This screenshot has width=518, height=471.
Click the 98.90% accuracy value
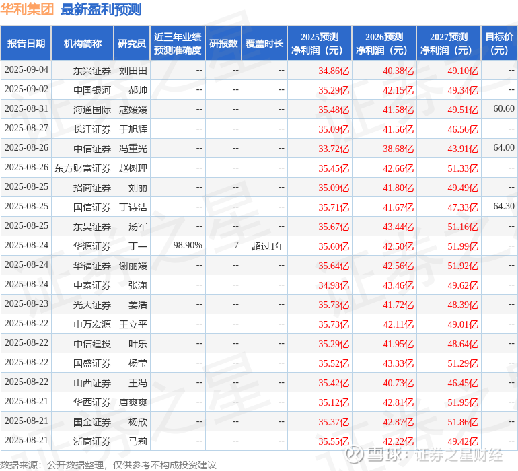click(188, 245)
